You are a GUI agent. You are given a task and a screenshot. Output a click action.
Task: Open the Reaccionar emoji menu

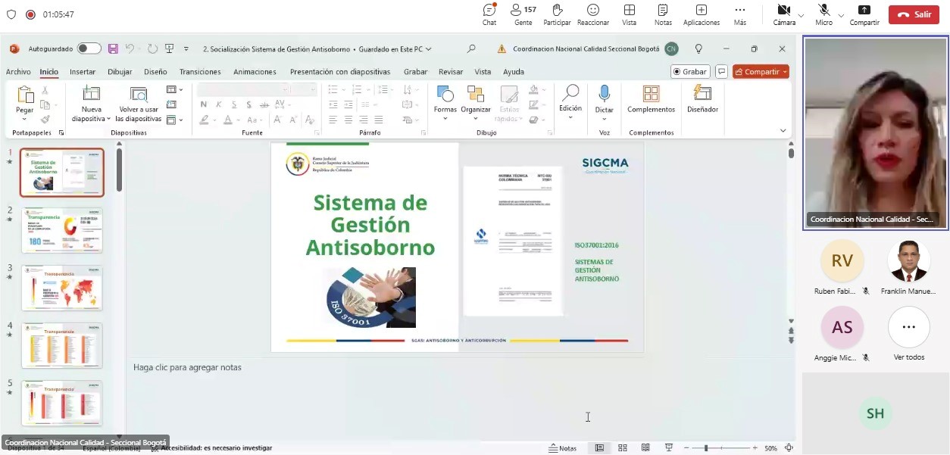coord(593,14)
